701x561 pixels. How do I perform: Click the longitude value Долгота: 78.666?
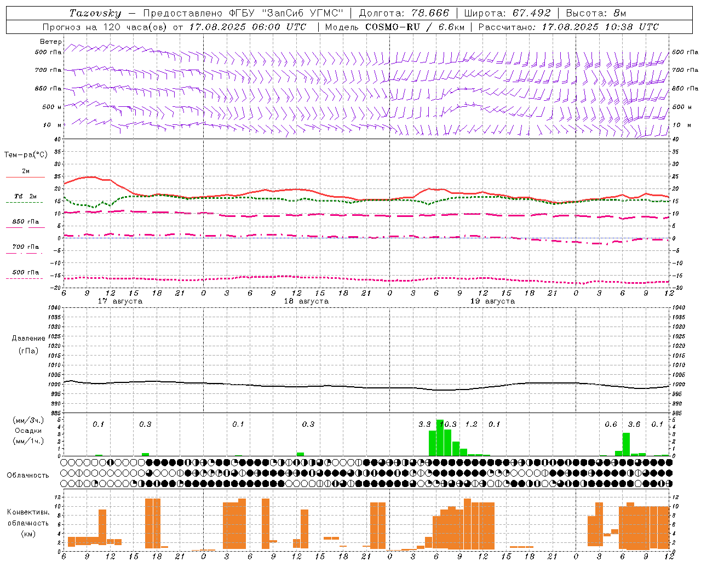[404, 13]
